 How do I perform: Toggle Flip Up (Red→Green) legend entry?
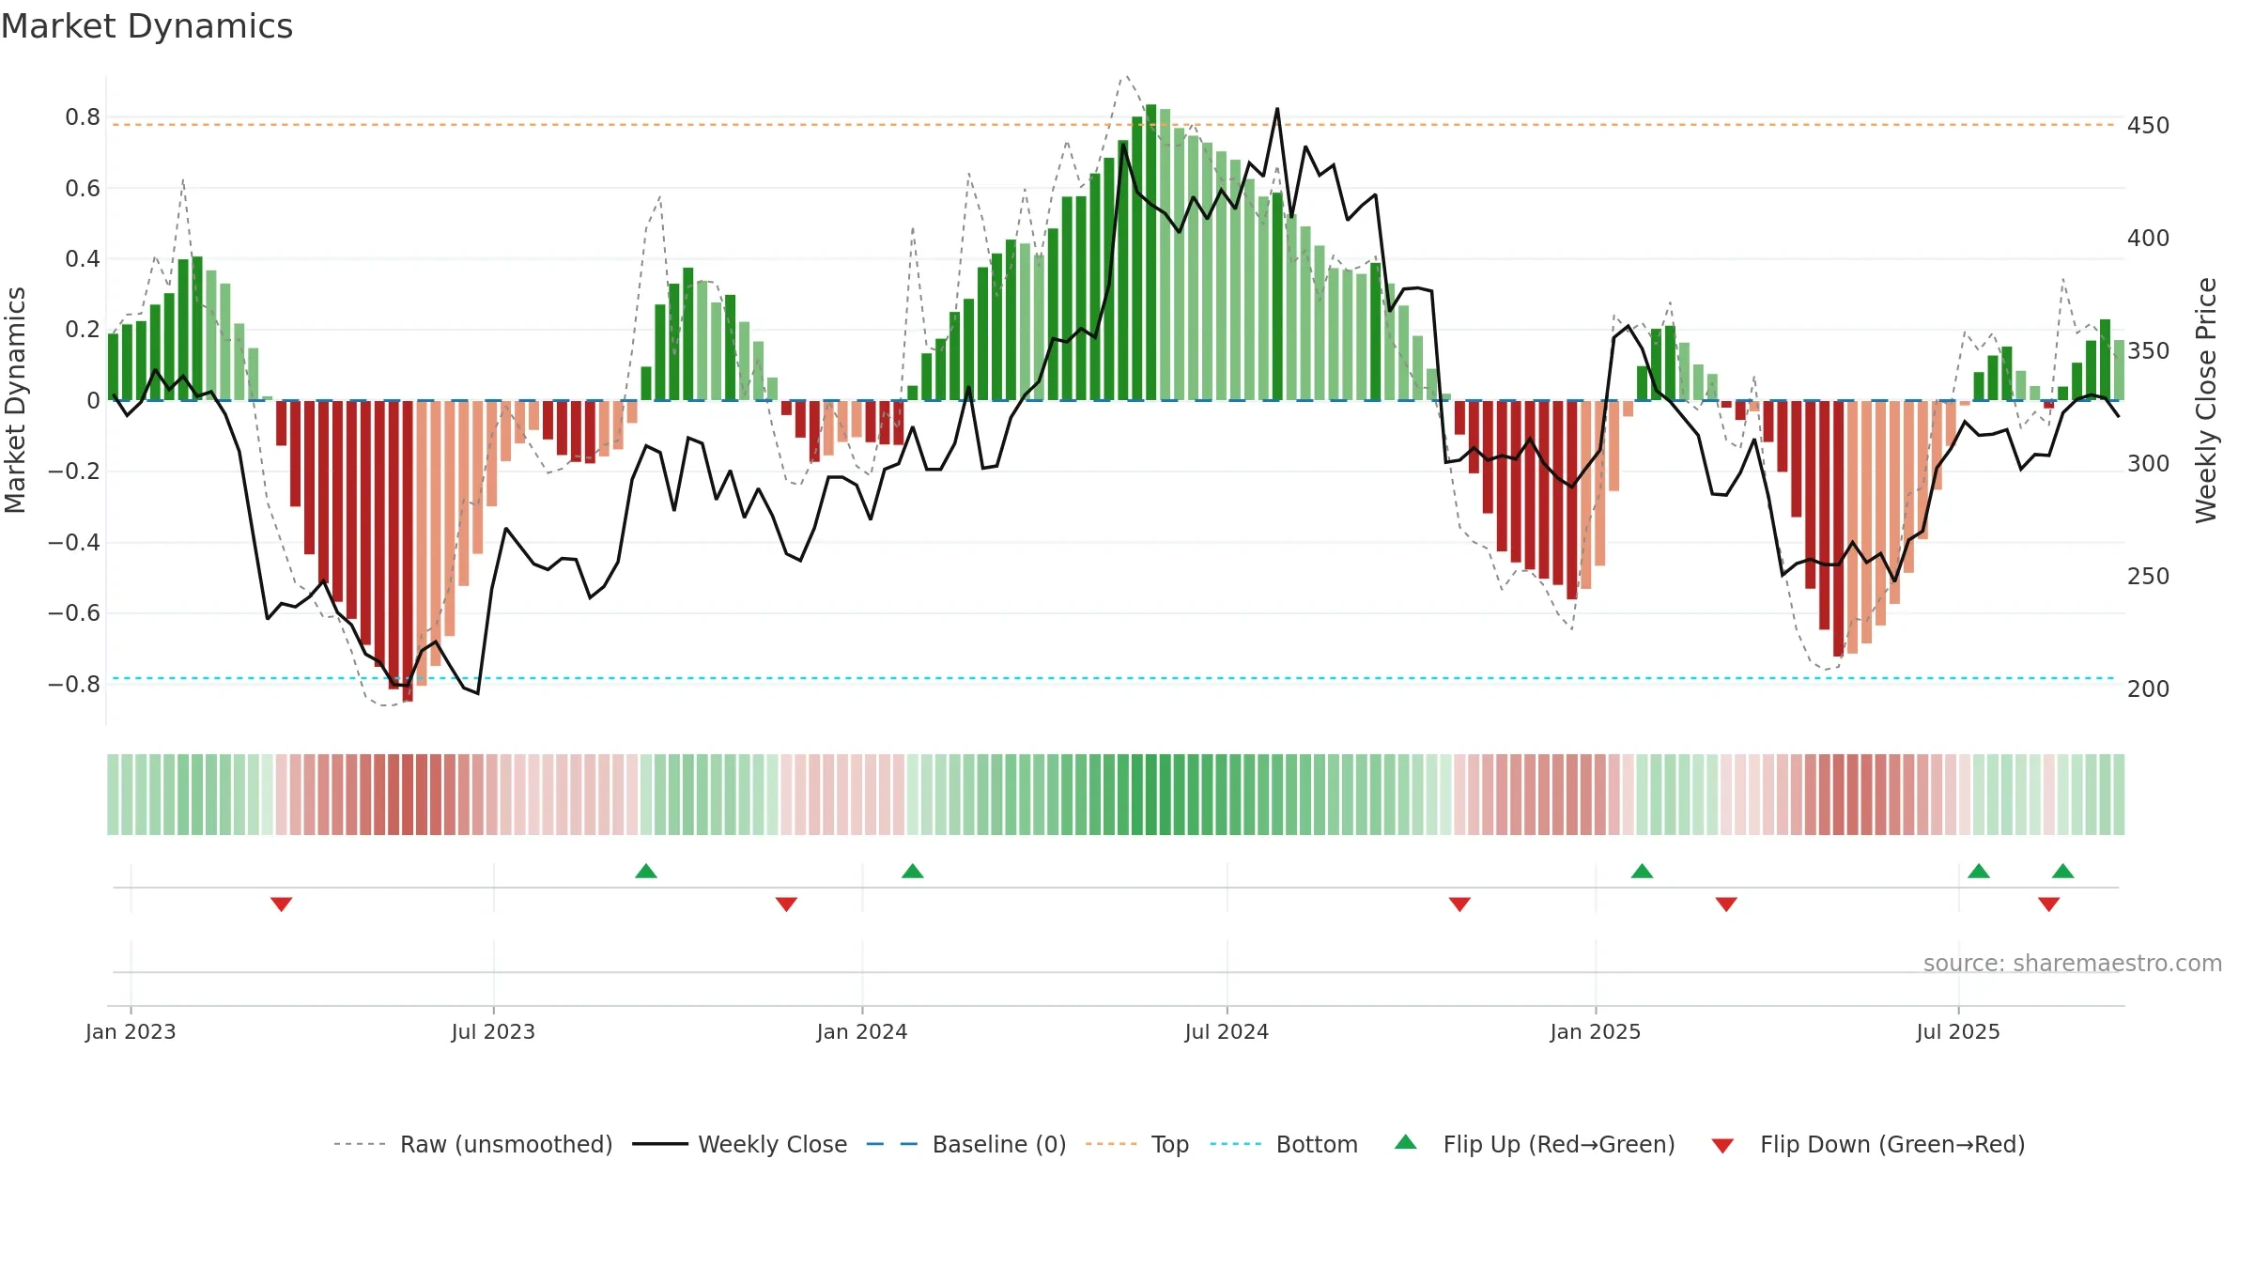(1535, 1144)
